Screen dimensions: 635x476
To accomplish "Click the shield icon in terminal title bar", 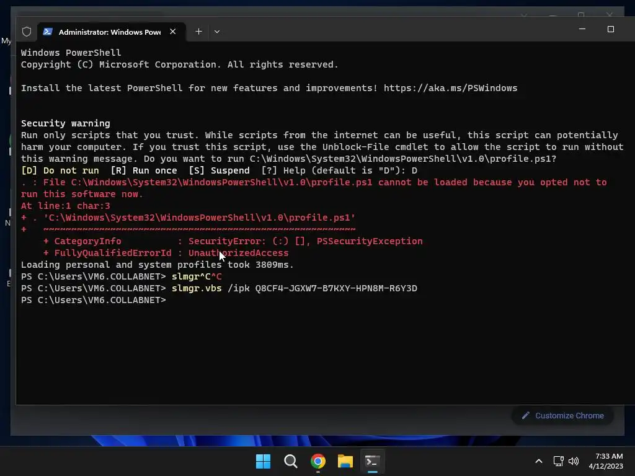I will coord(27,32).
